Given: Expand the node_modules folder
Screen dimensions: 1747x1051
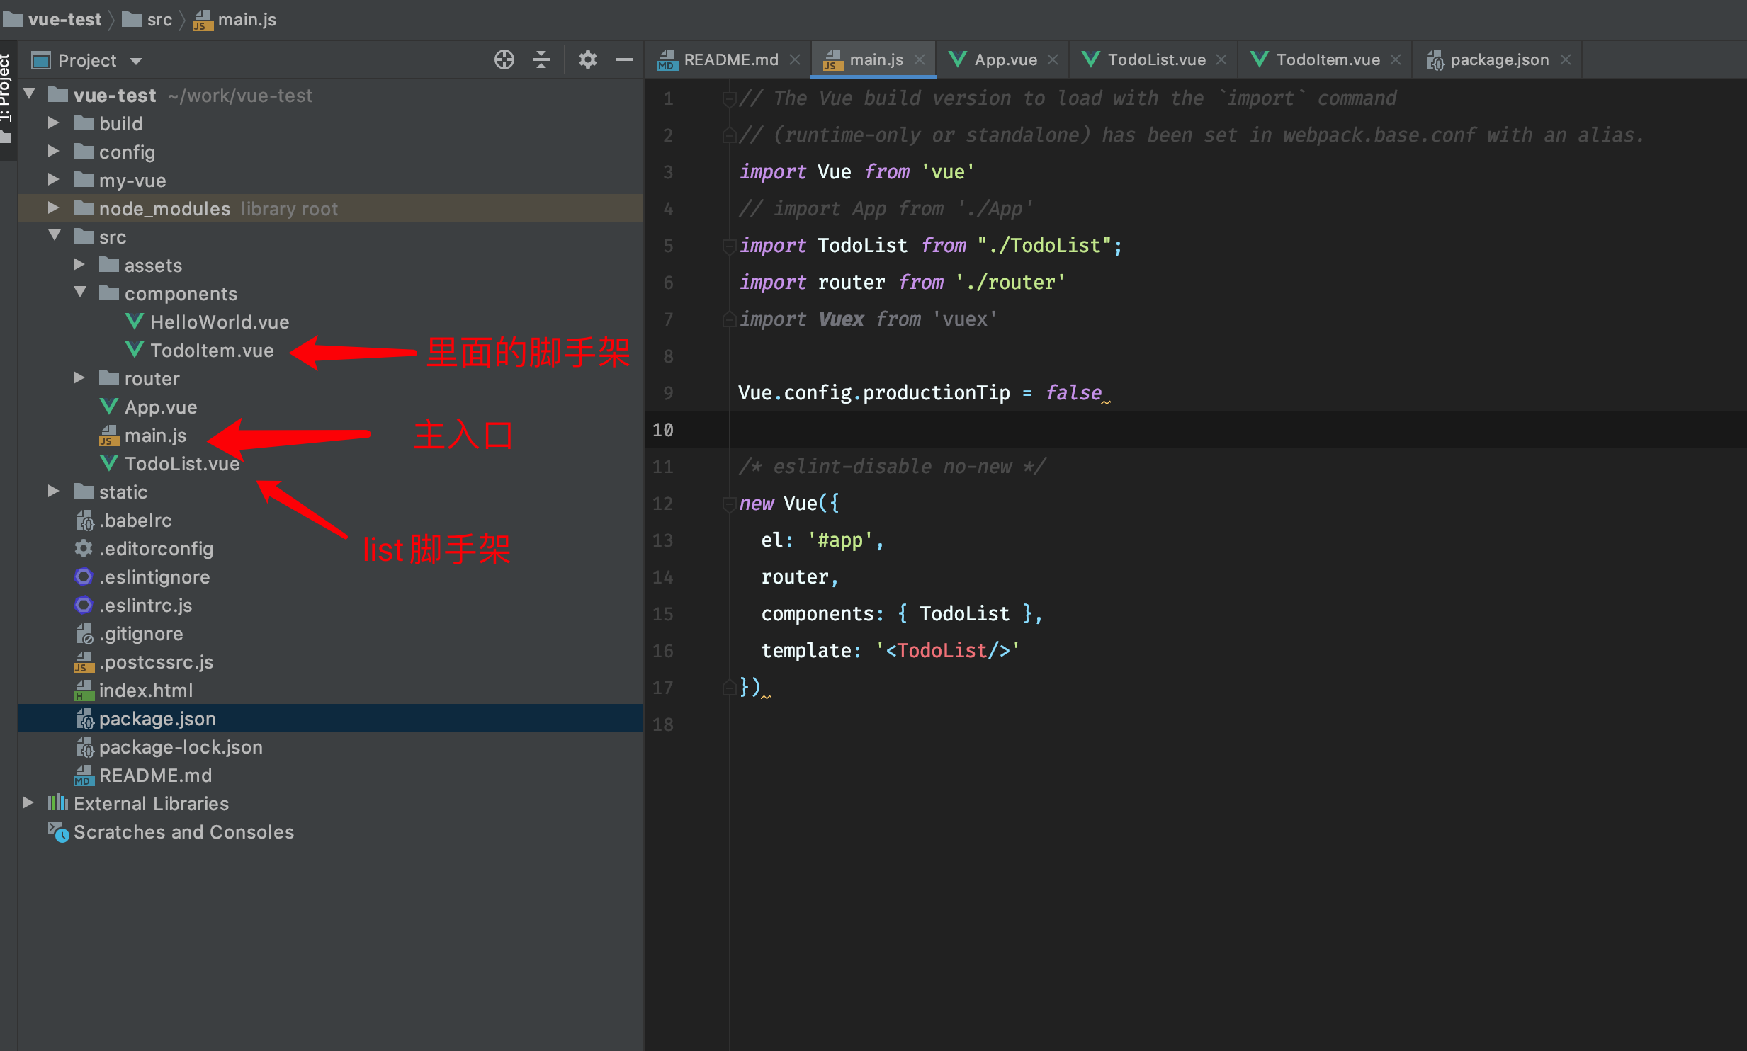Looking at the screenshot, I should pyautogui.click(x=53, y=208).
